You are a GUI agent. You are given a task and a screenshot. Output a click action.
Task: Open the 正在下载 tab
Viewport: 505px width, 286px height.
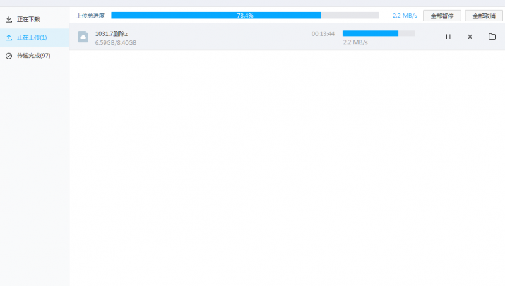point(28,20)
